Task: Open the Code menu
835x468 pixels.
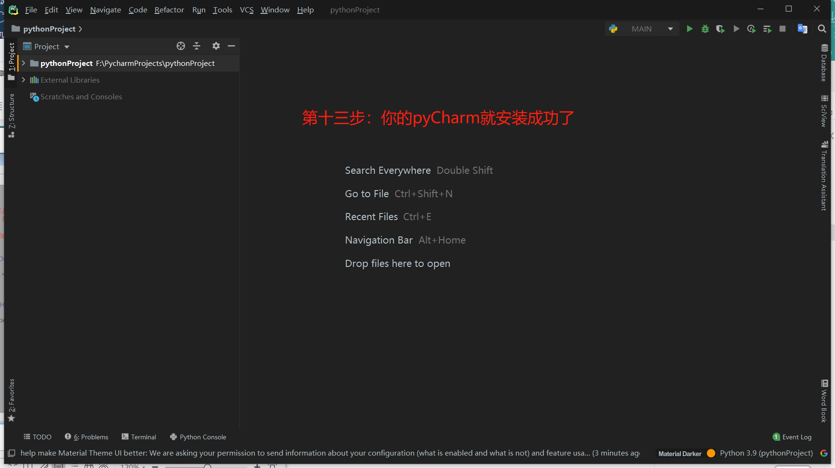Action: point(138,10)
